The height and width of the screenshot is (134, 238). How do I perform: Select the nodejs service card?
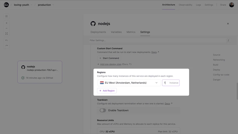click(x=40, y=72)
